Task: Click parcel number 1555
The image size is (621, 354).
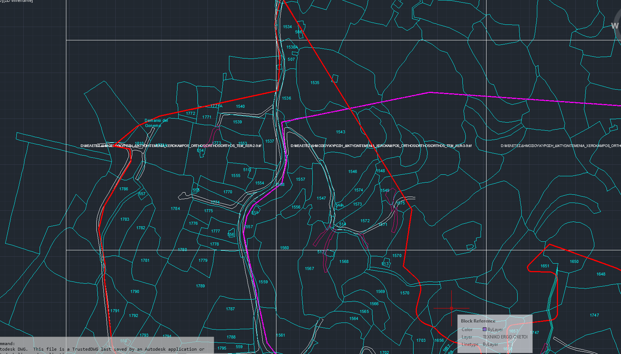Action: coord(236,176)
